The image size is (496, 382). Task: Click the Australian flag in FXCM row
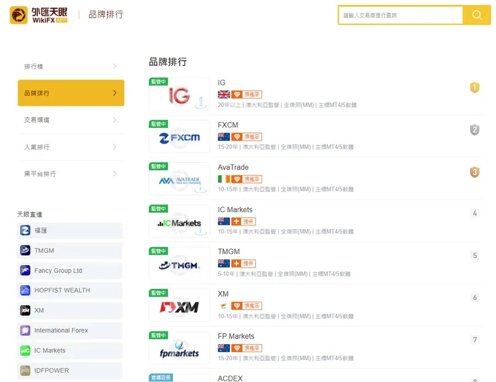click(x=224, y=137)
